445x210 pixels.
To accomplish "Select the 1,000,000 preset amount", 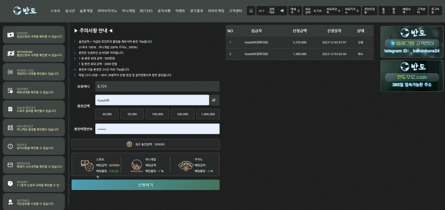I will coord(208,114).
